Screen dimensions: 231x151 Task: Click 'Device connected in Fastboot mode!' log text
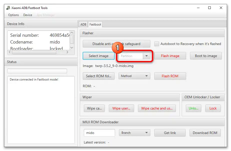click(34, 79)
